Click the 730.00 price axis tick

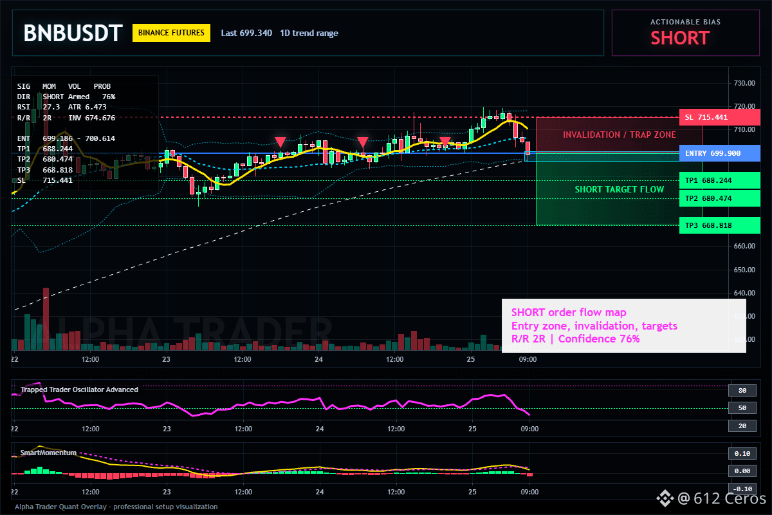(x=743, y=83)
